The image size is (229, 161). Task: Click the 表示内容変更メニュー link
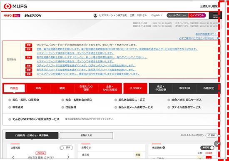[x=207, y=34]
